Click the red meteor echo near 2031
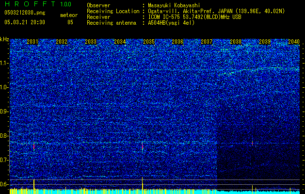This screenshot has width=305, height=194. [x=34, y=146]
